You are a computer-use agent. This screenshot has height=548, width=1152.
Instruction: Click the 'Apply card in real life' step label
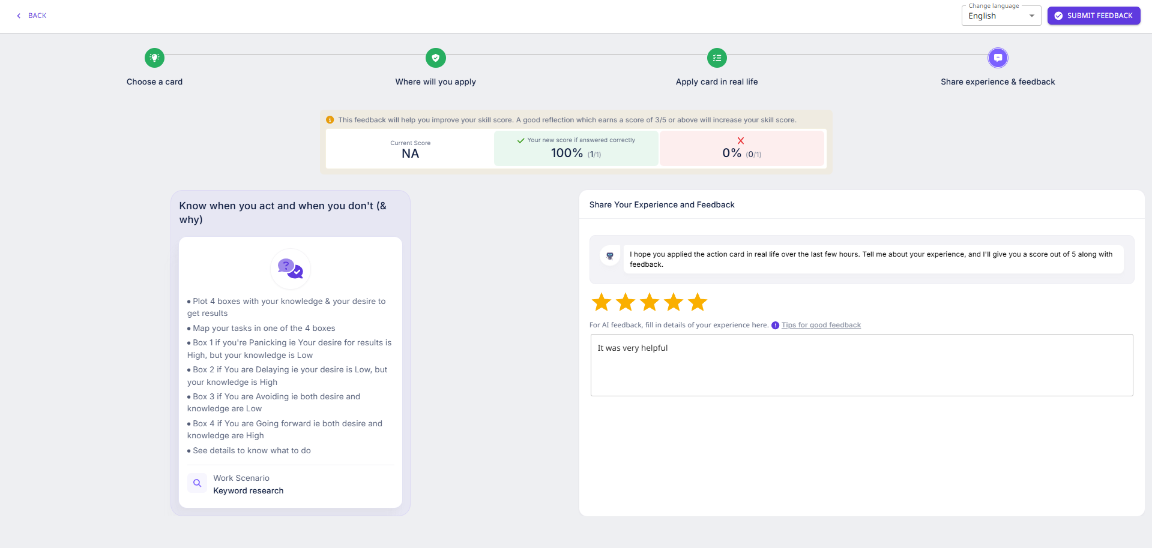pos(717,82)
